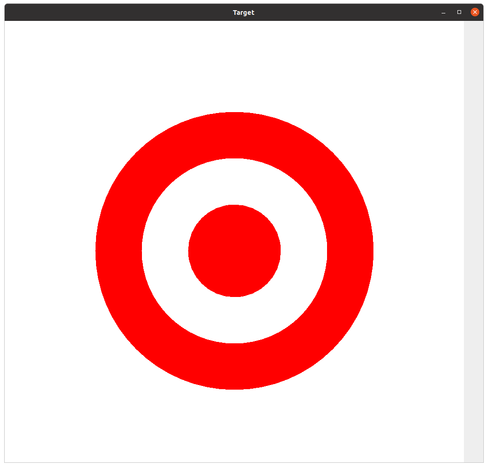Click the "Target" title text
This screenshot has height=467, width=488.
tap(244, 13)
